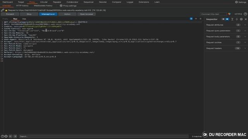Open the Intruder tab
248x139 pixels.
44,2
